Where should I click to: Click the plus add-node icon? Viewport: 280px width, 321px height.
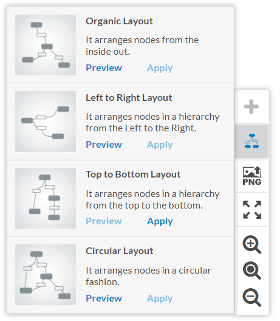point(251,106)
